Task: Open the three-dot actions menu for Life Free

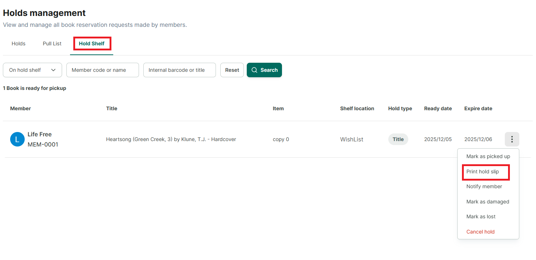Action: pos(512,139)
